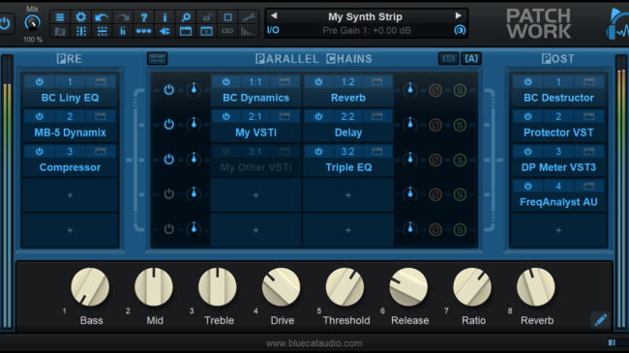Open the info icon in toolbar
The width and height of the screenshot is (629, 353).
[165, 17]
